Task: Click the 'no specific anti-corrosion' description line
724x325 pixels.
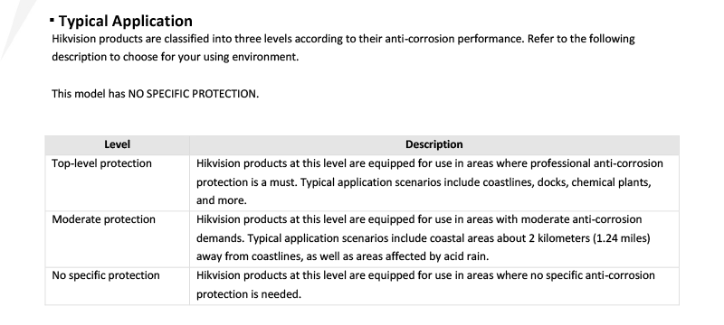Action: point(425,275)
